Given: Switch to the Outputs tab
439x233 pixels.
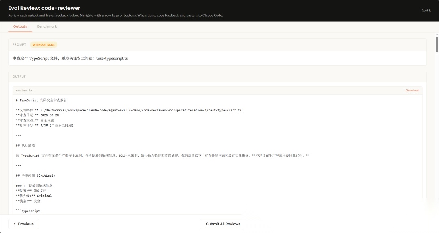Looking at the screenshot, I should tap(20, 26).
